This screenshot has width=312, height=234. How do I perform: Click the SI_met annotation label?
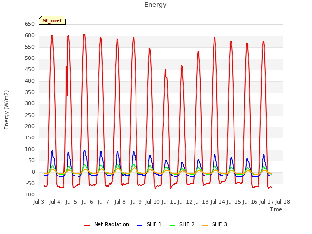[52, 20]
